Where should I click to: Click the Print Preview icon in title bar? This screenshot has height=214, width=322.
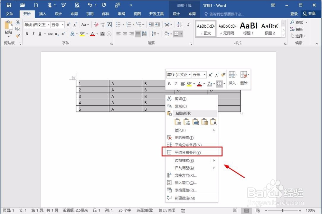(x=77, y=5)
